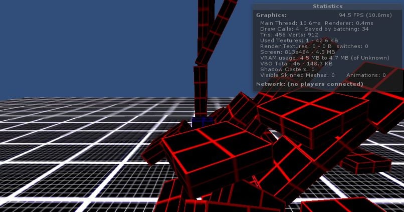Select the Graphics: heading

pyautogui.click(x=271, y=15)
